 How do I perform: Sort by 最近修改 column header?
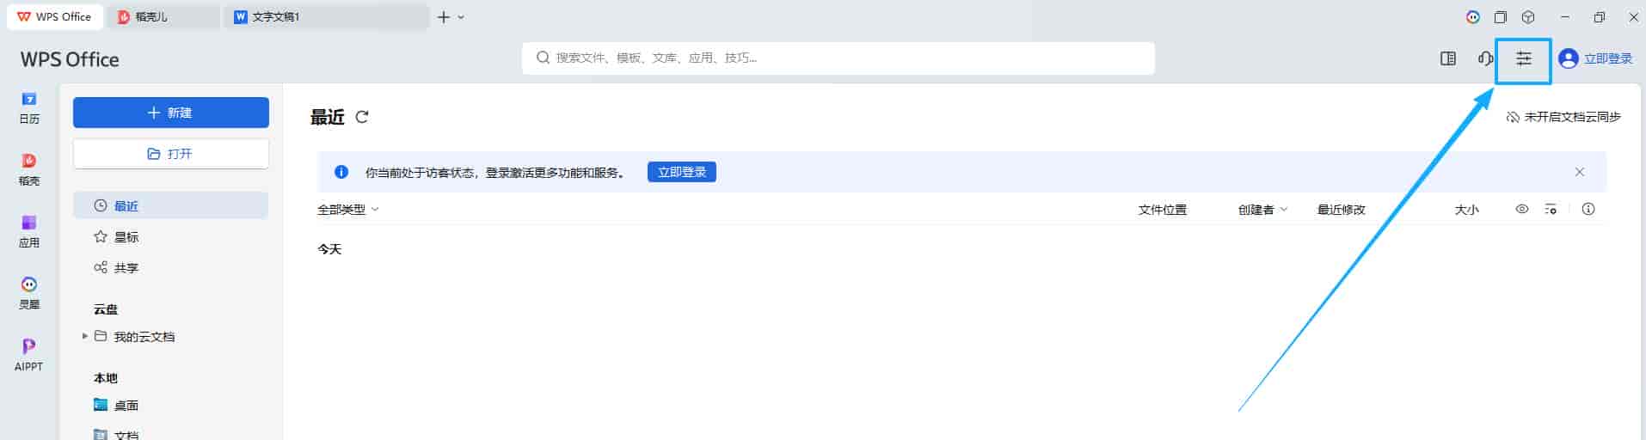click(1342, 210)
